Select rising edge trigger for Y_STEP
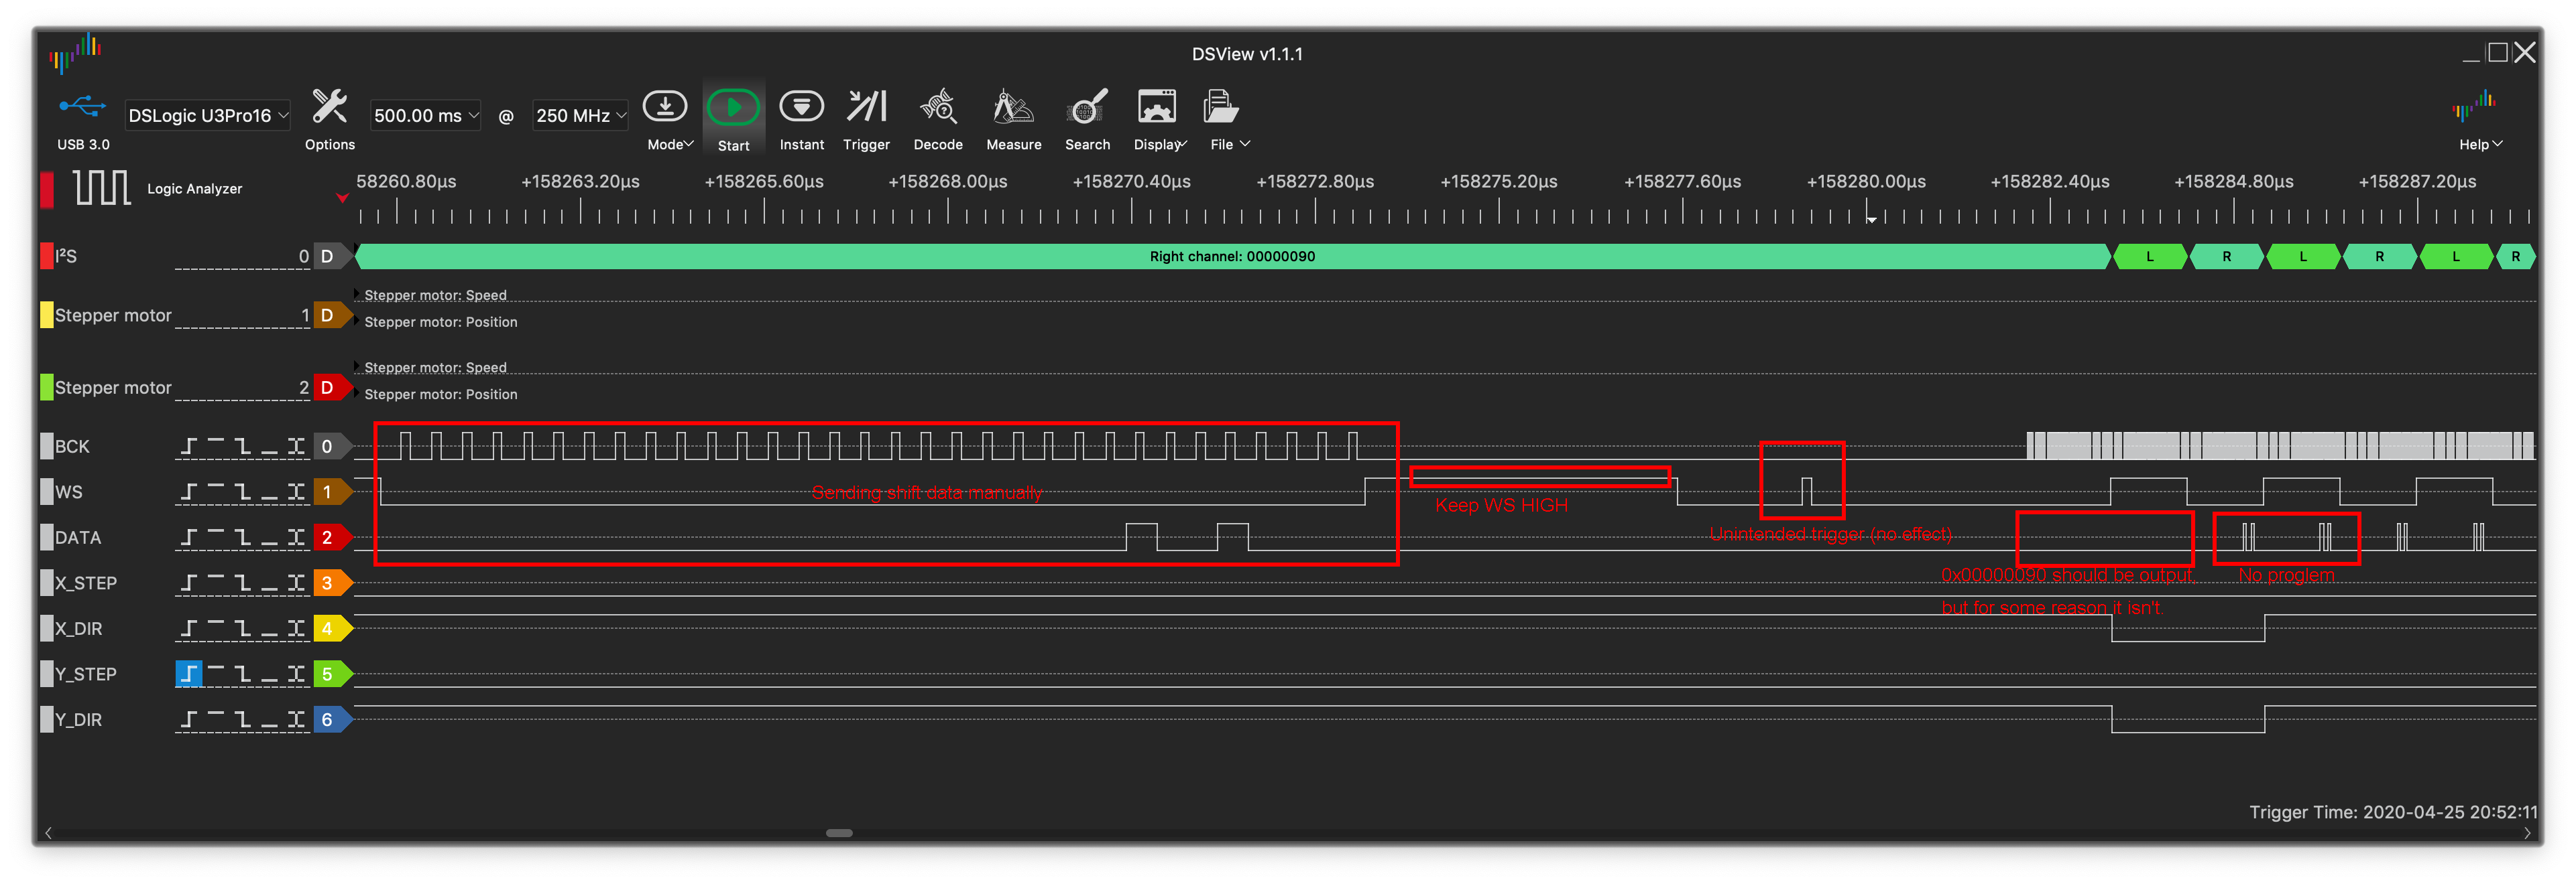2576x884 pixels. tap(188, 674)
